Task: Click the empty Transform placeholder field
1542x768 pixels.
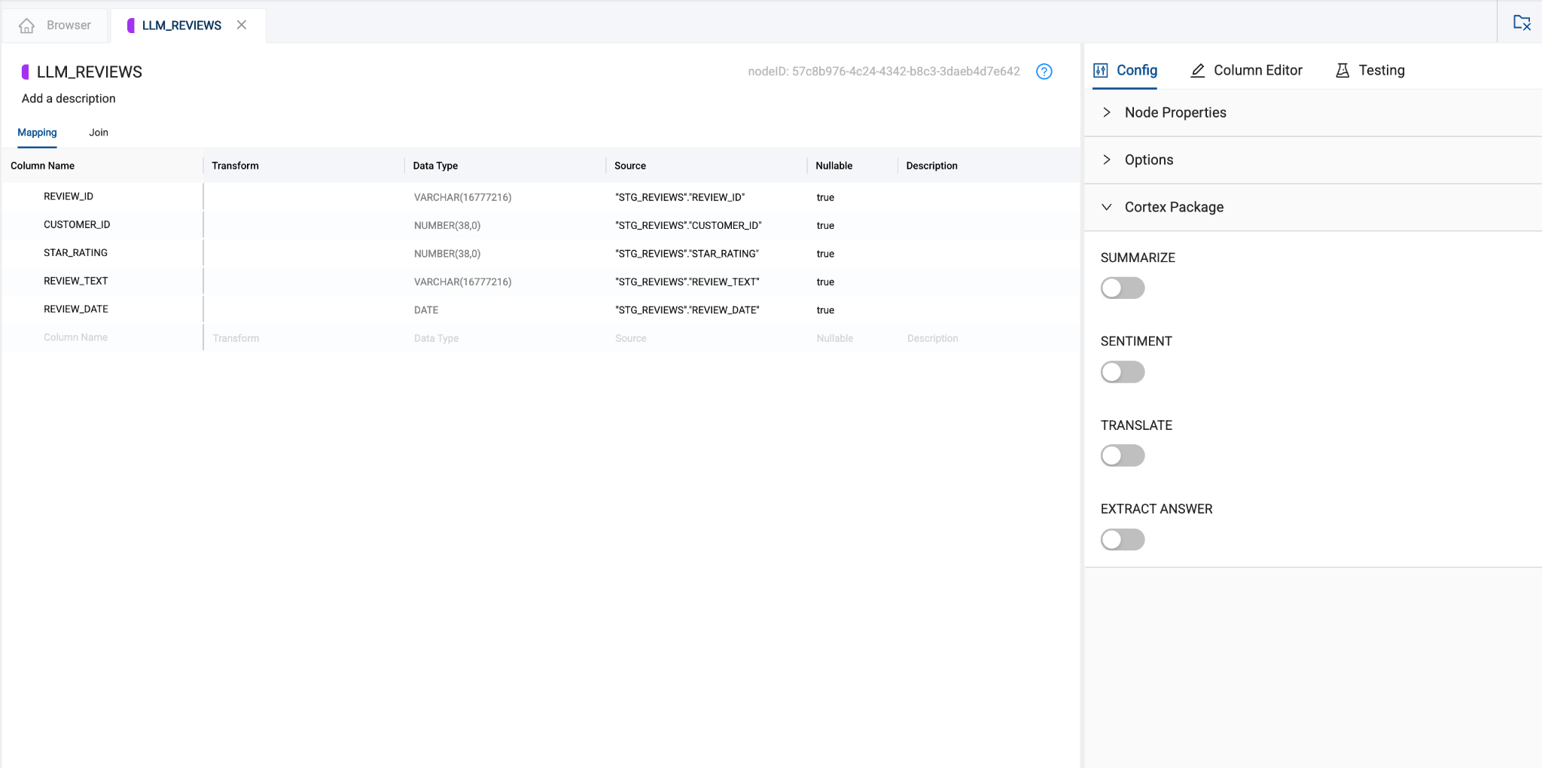Action: pos(236,339)
